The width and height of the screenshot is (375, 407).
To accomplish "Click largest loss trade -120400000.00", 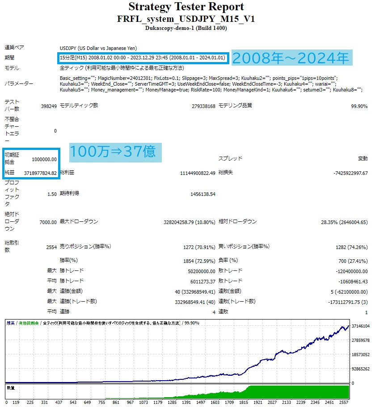I will [x=352, y=271].
